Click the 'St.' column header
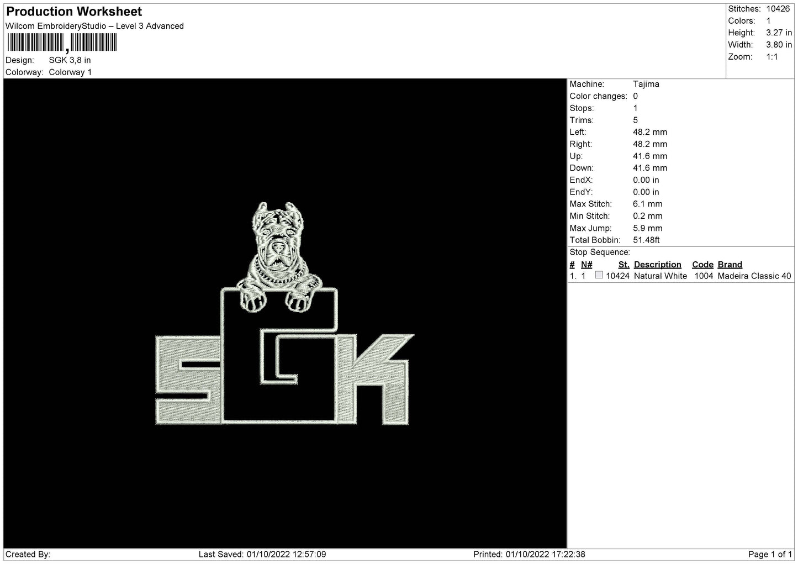 [x=623, y=265]
